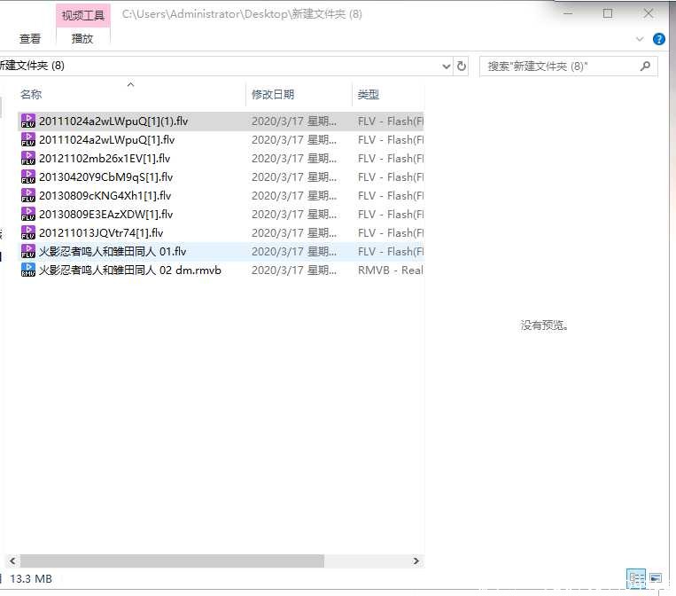Minimize the Explorer window

(568, 14)
